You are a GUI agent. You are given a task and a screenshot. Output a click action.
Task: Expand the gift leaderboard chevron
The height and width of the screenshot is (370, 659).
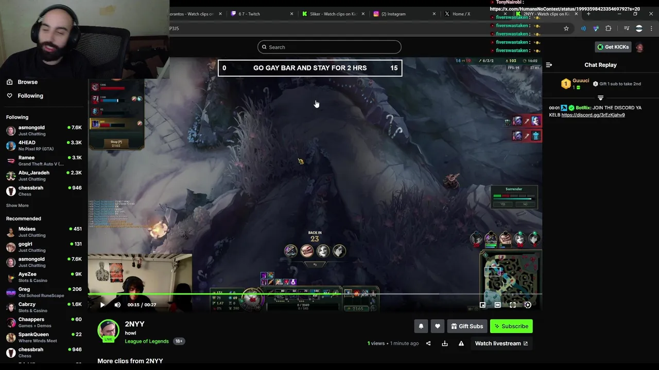coord(600,97)
